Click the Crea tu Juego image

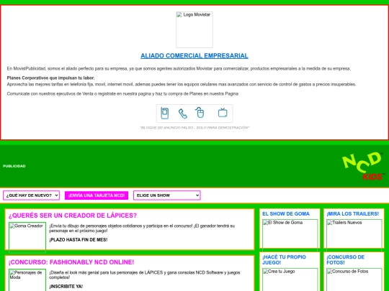coord(290,280)
